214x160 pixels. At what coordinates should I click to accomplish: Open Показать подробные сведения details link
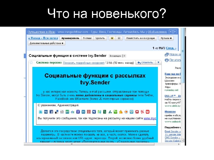pos(78,62)
